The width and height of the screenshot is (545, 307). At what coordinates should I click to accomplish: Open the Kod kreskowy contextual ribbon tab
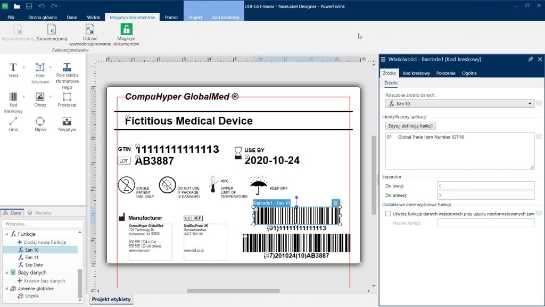226,18
